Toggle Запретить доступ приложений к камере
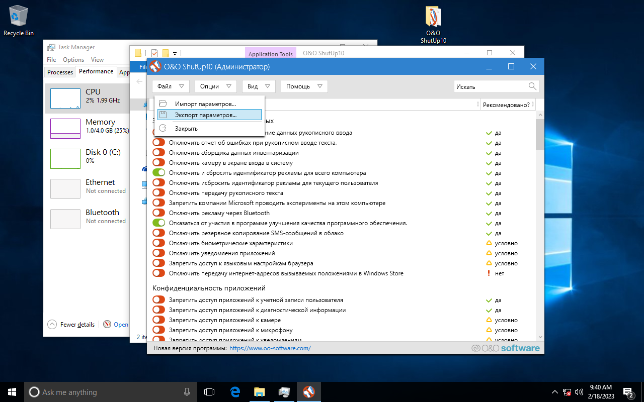The width and height of the screenshot is (644, 402). (158, 320)
